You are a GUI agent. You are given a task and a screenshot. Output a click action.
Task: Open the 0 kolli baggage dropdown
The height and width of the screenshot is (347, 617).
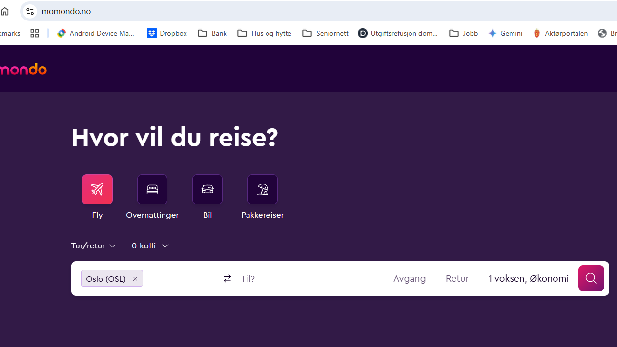tap(149, 245)
